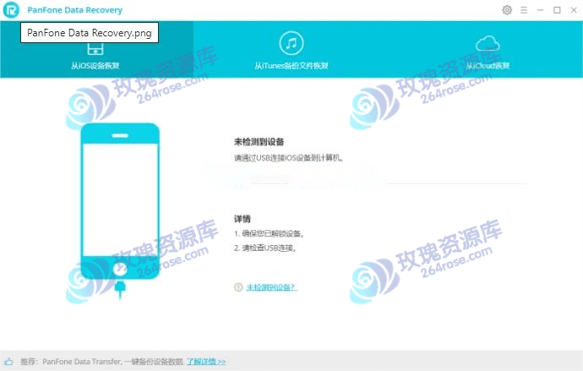This screenshot has width=583, height=371.
Task: Minimize the PanFone window
Action: click(x=540, y=10)
